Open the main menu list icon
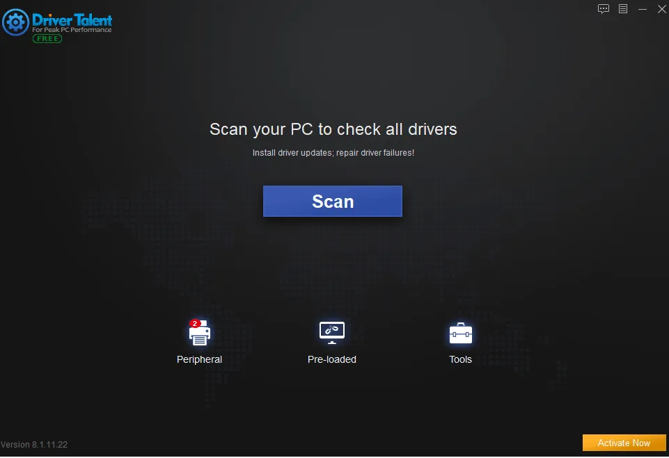The height and width of the screenshot is (458, 669). [x=623, y=9]
